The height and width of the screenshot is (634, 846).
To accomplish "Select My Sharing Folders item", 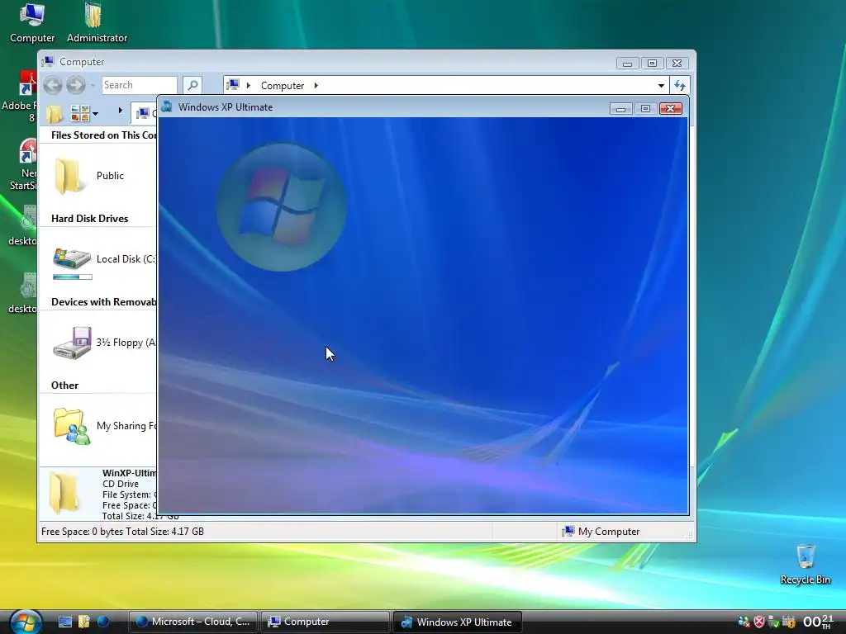I will (x=104, y=426).
